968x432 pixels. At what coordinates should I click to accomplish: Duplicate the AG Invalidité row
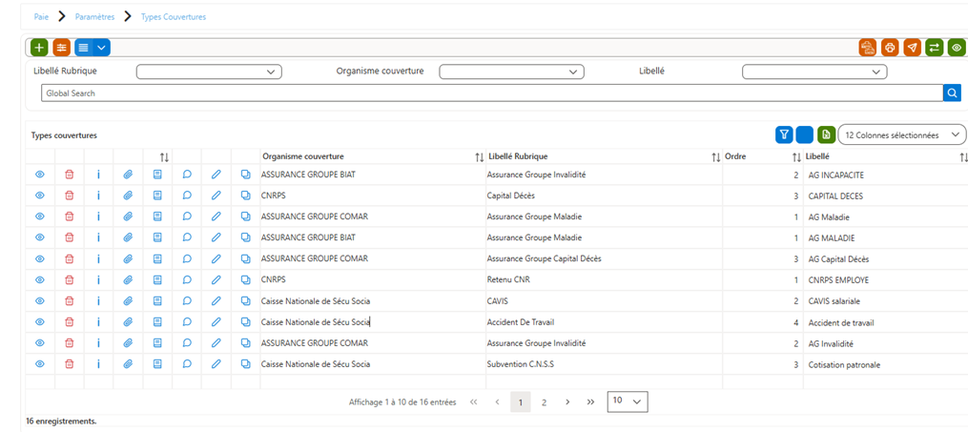(245, 342)
